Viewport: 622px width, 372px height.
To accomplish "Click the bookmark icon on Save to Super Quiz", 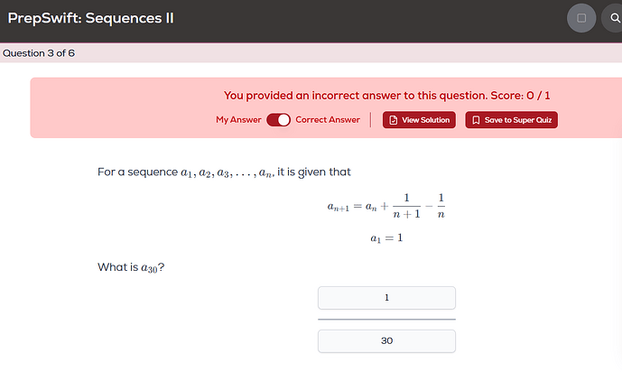I will (x=477, y=120).
